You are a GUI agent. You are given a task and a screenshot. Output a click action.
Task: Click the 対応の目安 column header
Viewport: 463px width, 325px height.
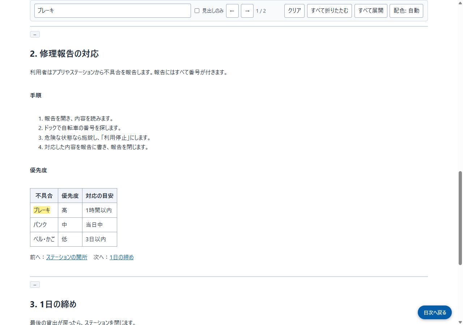(99, 196)
